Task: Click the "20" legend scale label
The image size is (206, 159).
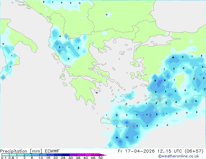Action: (56, 158)
